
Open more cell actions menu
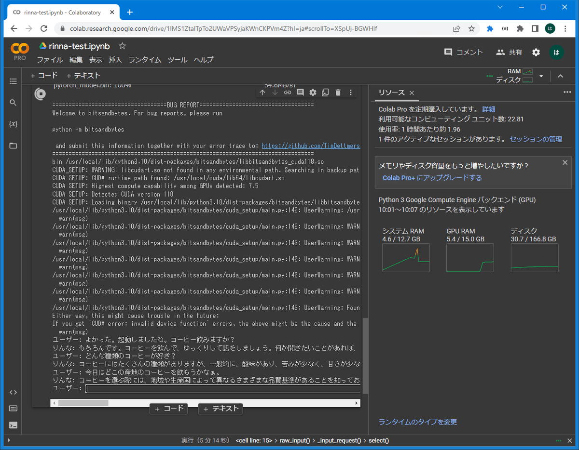[x=351, y=93]
